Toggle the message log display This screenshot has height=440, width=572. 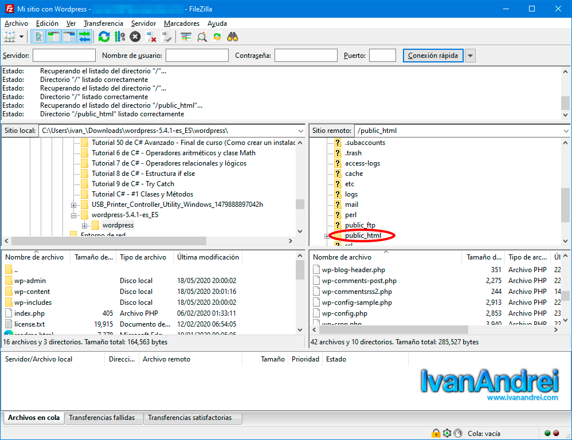(x=38, y=37)
